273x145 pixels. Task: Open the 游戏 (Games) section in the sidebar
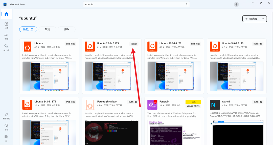(x=6, y=37)
